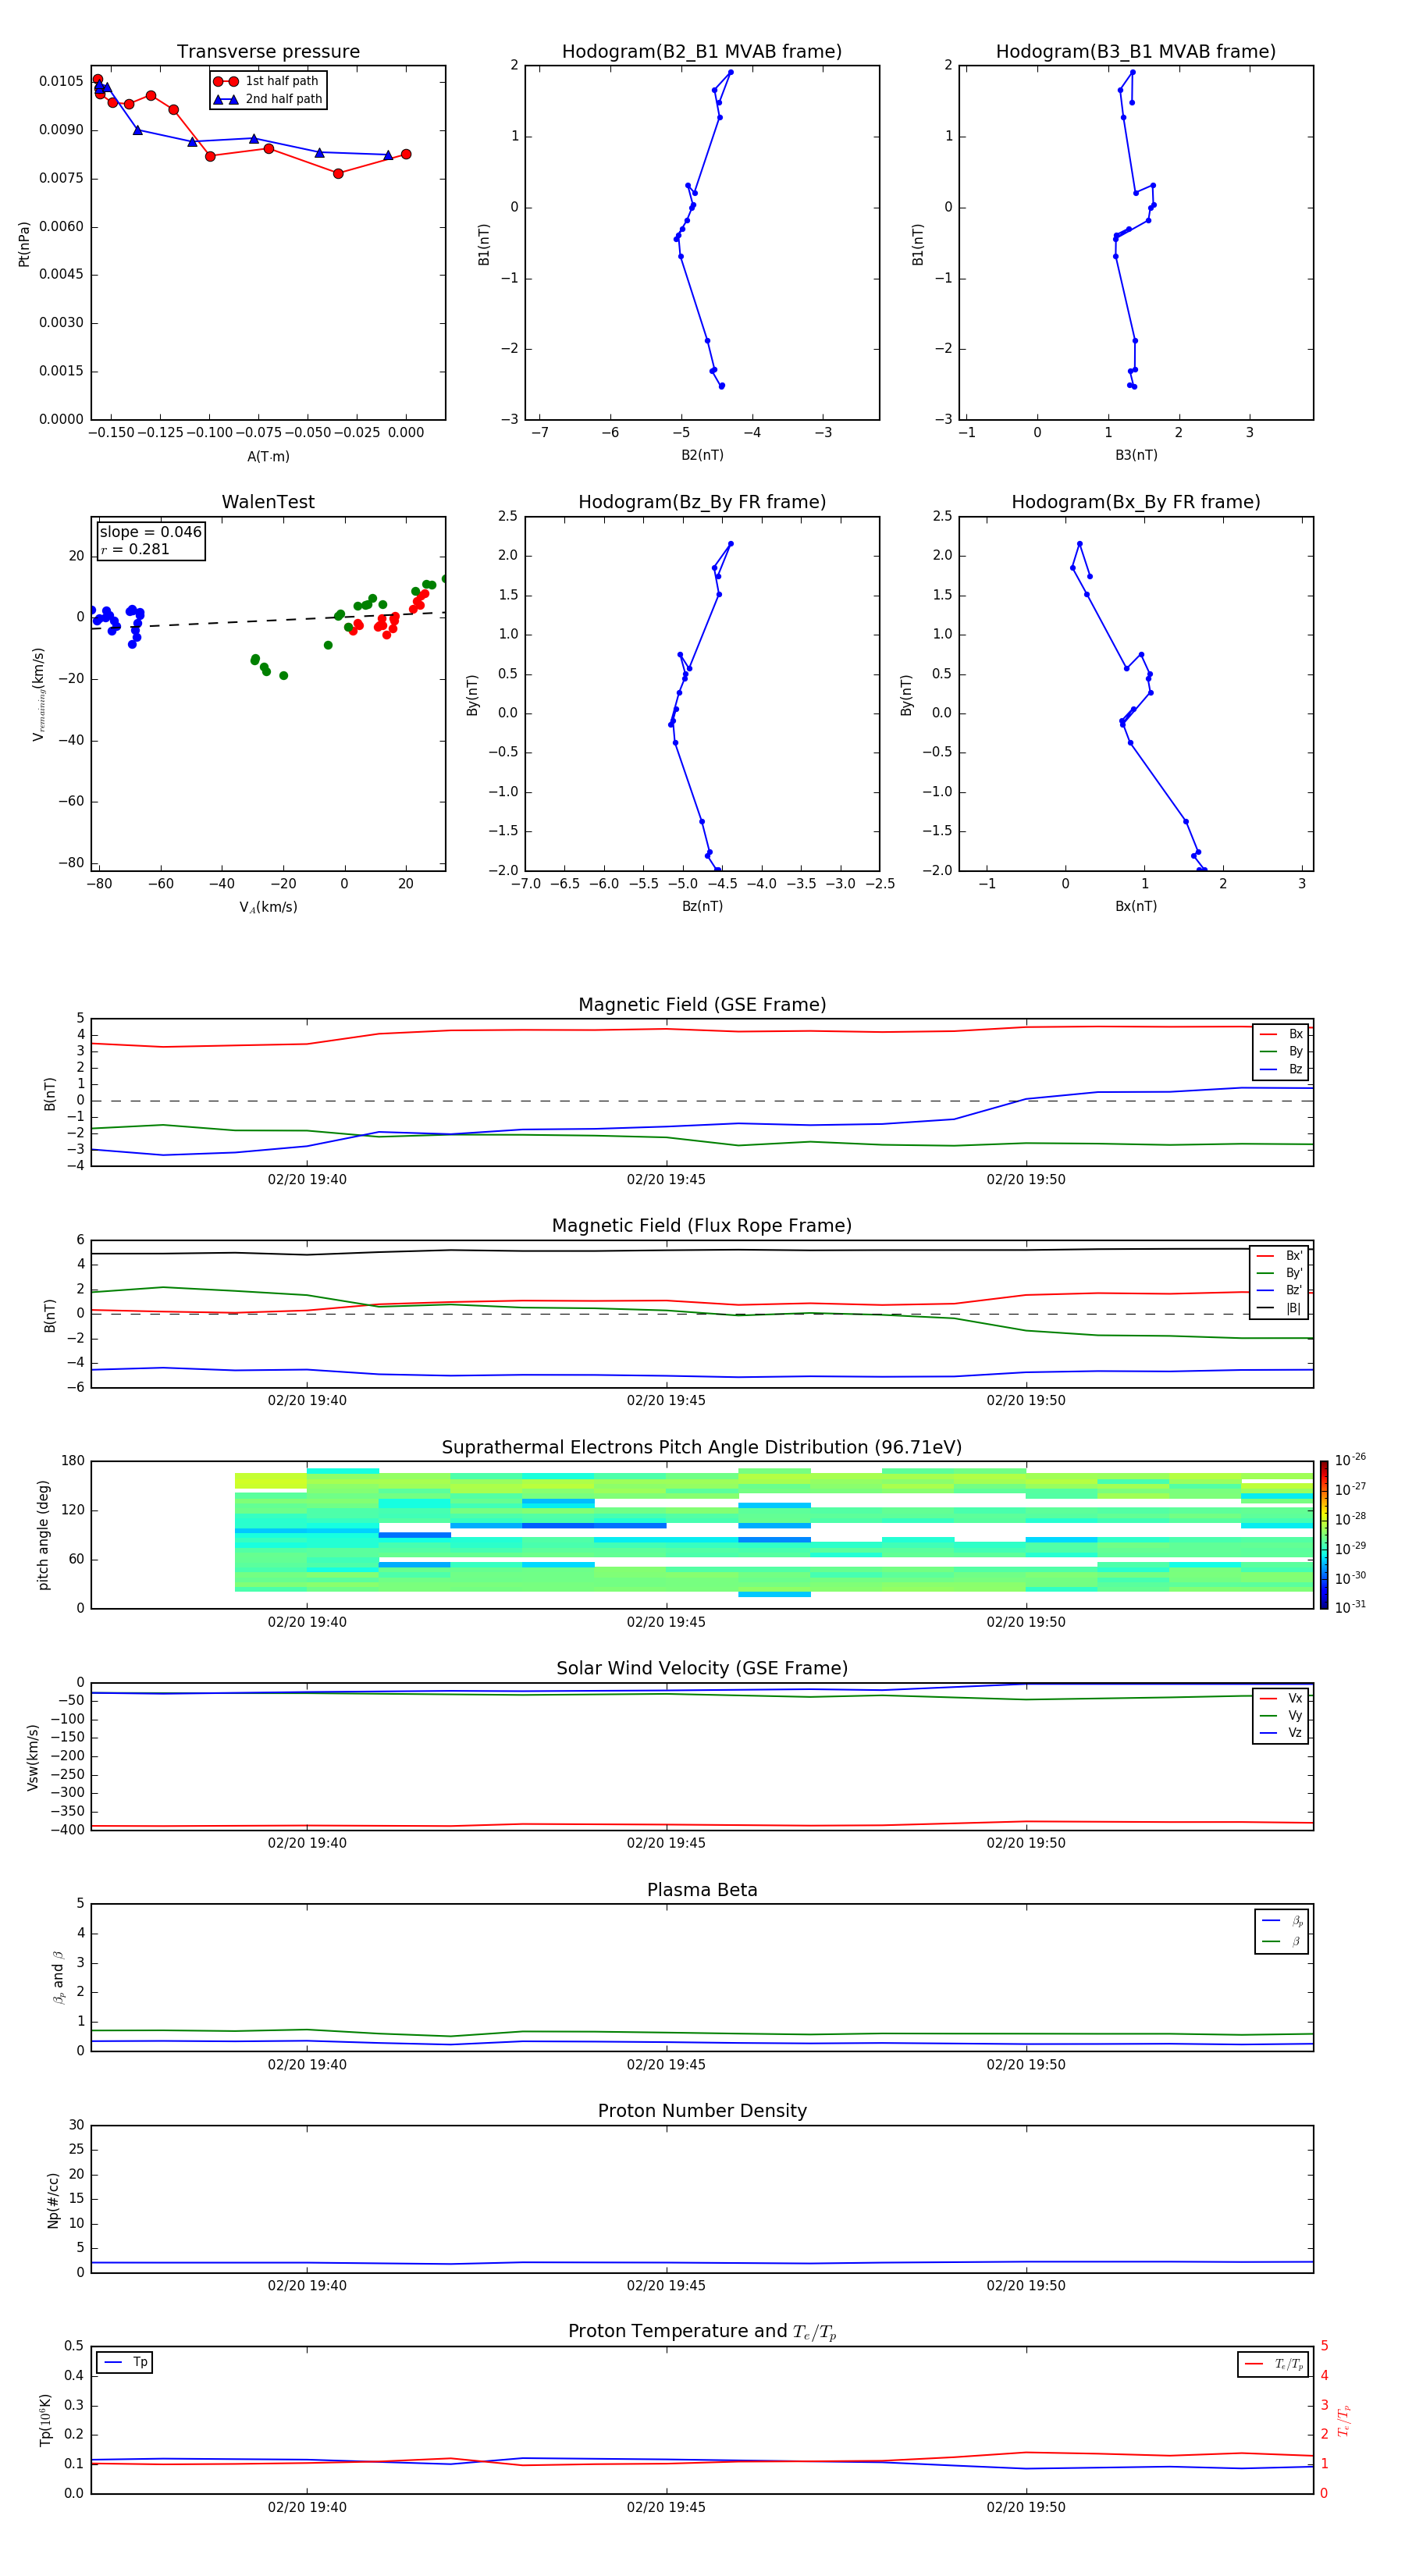Click the 'Transverse pressure' plot title
1405x2576 pixels.
tap(268, 52)
